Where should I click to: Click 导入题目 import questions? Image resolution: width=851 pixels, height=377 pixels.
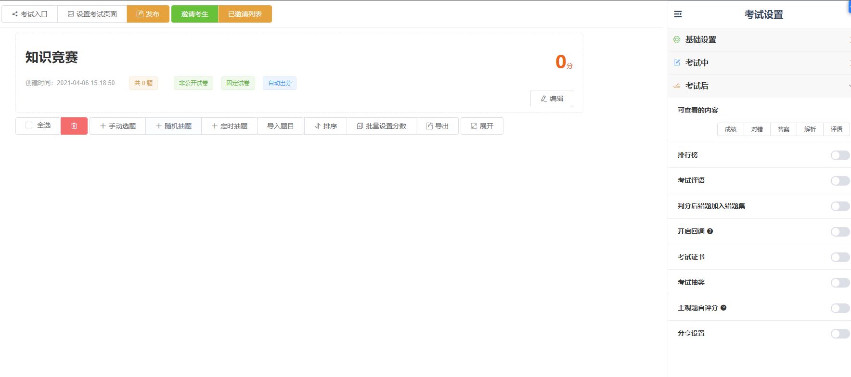(x=280, y=126)
